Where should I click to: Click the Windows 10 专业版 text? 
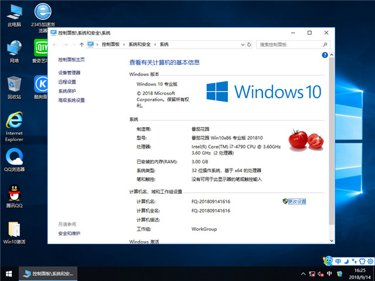click(x=157, y=84)
